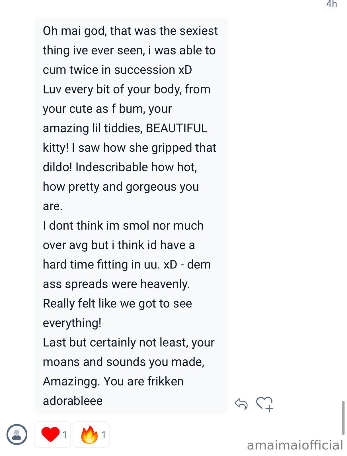The height and width of the screenshot is (456, 347).
Task: Click the word "adorableee" in the message
Action: coord(73,401)
